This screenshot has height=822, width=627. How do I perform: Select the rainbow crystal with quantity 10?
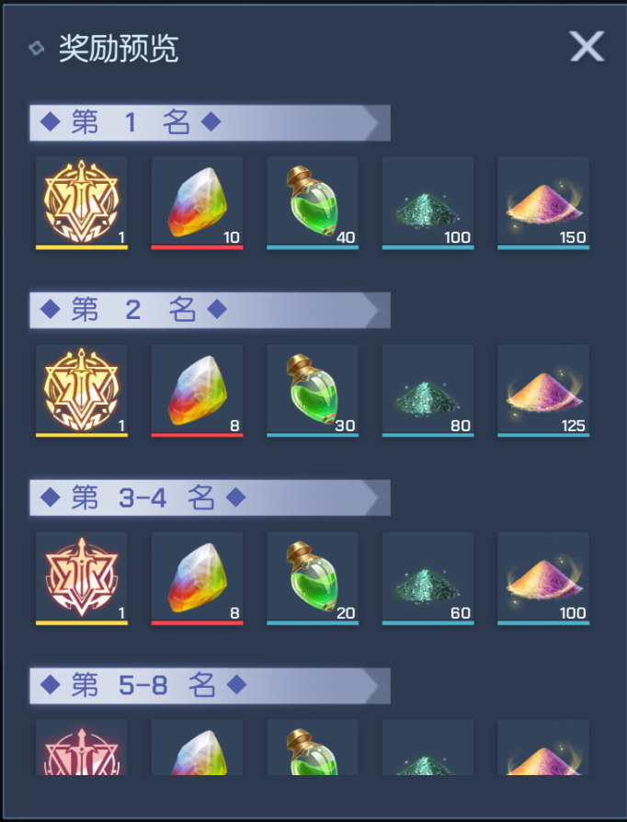point(197,202)
